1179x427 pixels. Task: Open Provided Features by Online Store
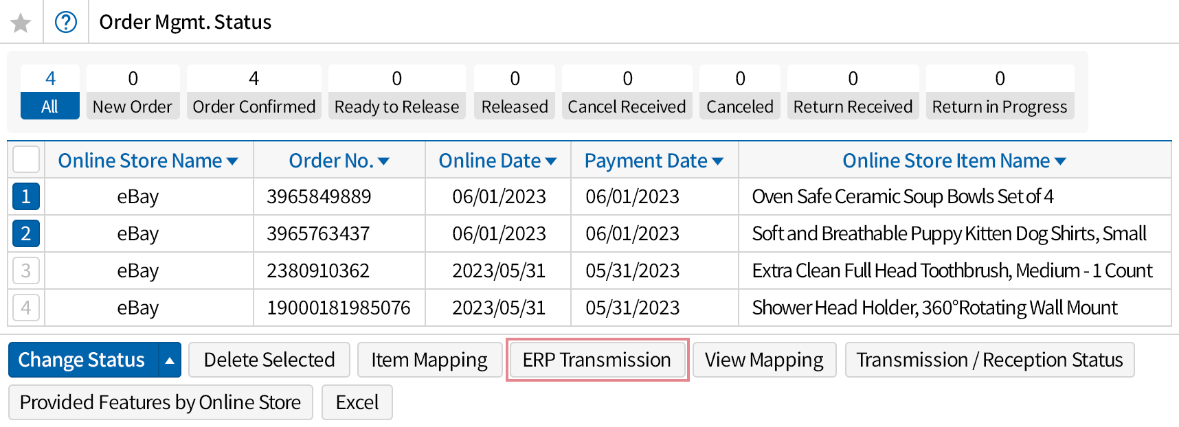point(160,403)
